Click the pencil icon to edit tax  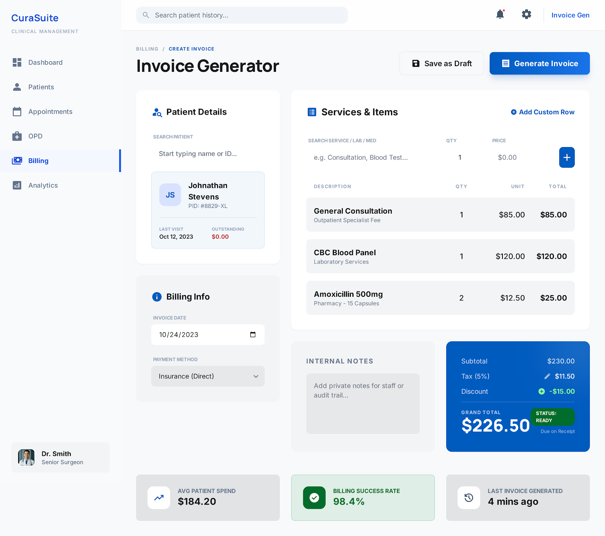[x=547, y=376]
